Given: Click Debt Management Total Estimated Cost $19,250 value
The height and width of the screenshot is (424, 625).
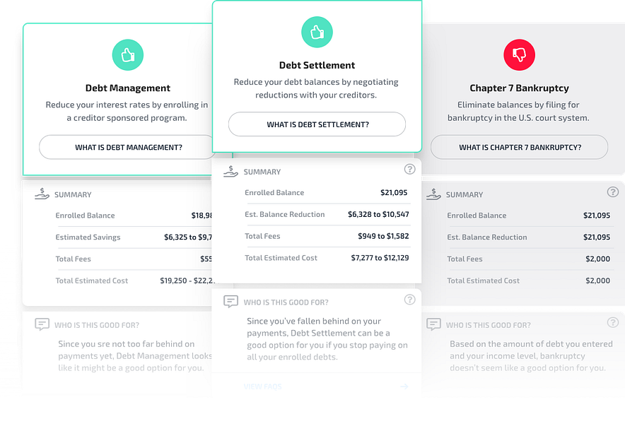Looking at the screenshot, I should [187, 281].
